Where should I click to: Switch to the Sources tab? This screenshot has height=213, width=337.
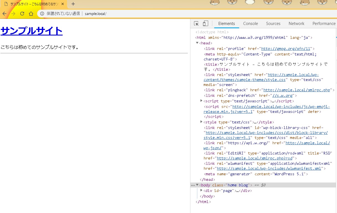(273, 24)
